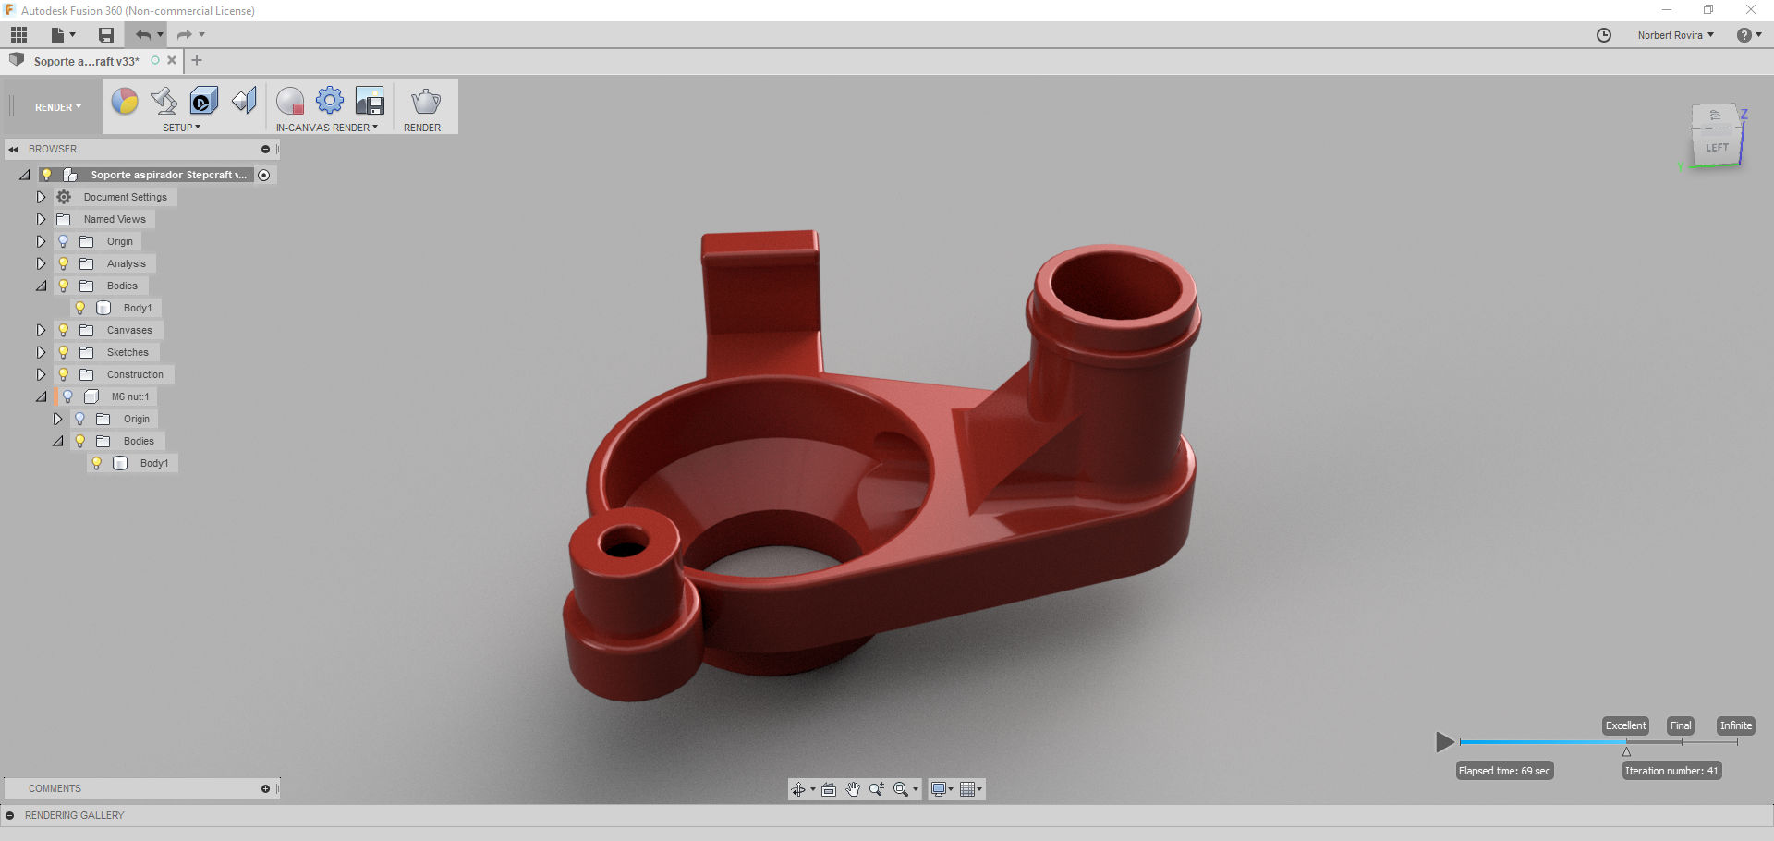Switch to the Soporte a...raft v33 document tab

[86, 61]
